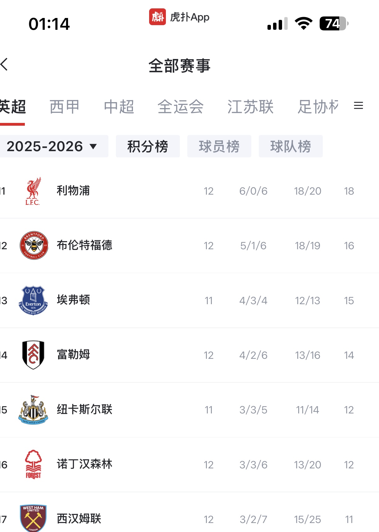Tap the West Ham United crest
The height and width of the screenshot is (532, 379).
pos(33,518)
